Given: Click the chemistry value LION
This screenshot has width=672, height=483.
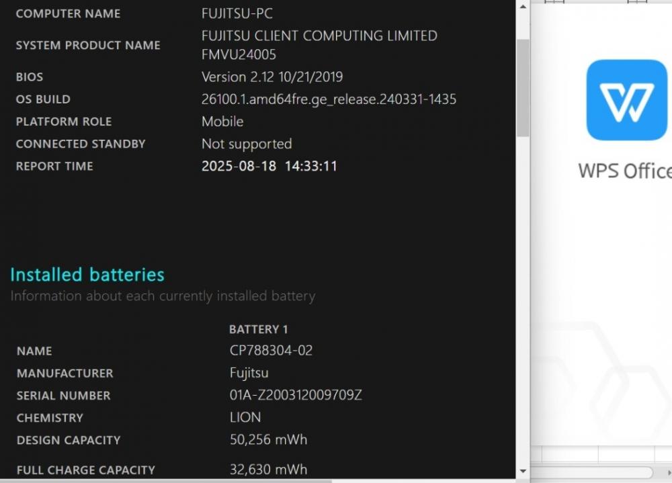Looking at the screenshot, I should point(245,417).
